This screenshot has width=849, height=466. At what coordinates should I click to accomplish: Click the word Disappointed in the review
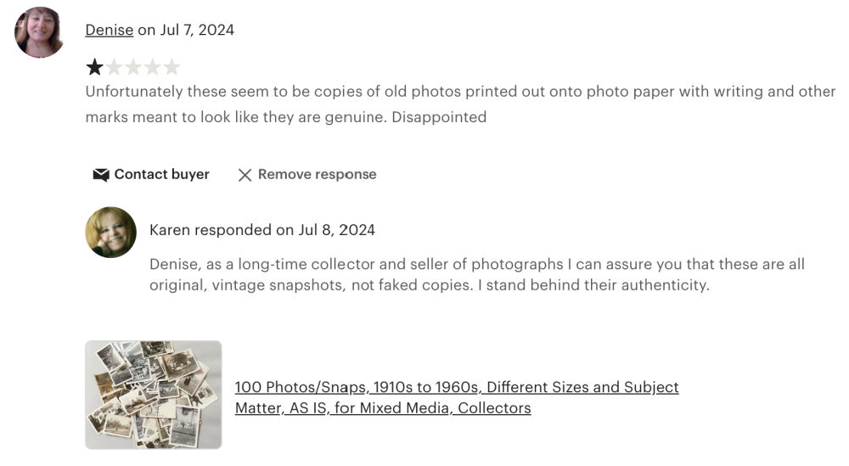click(439, 117)
